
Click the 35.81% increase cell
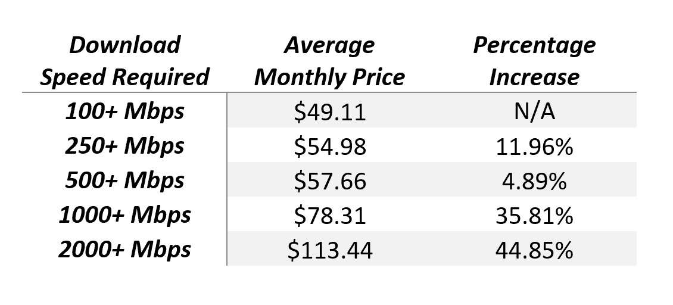(x=534, y=215)
